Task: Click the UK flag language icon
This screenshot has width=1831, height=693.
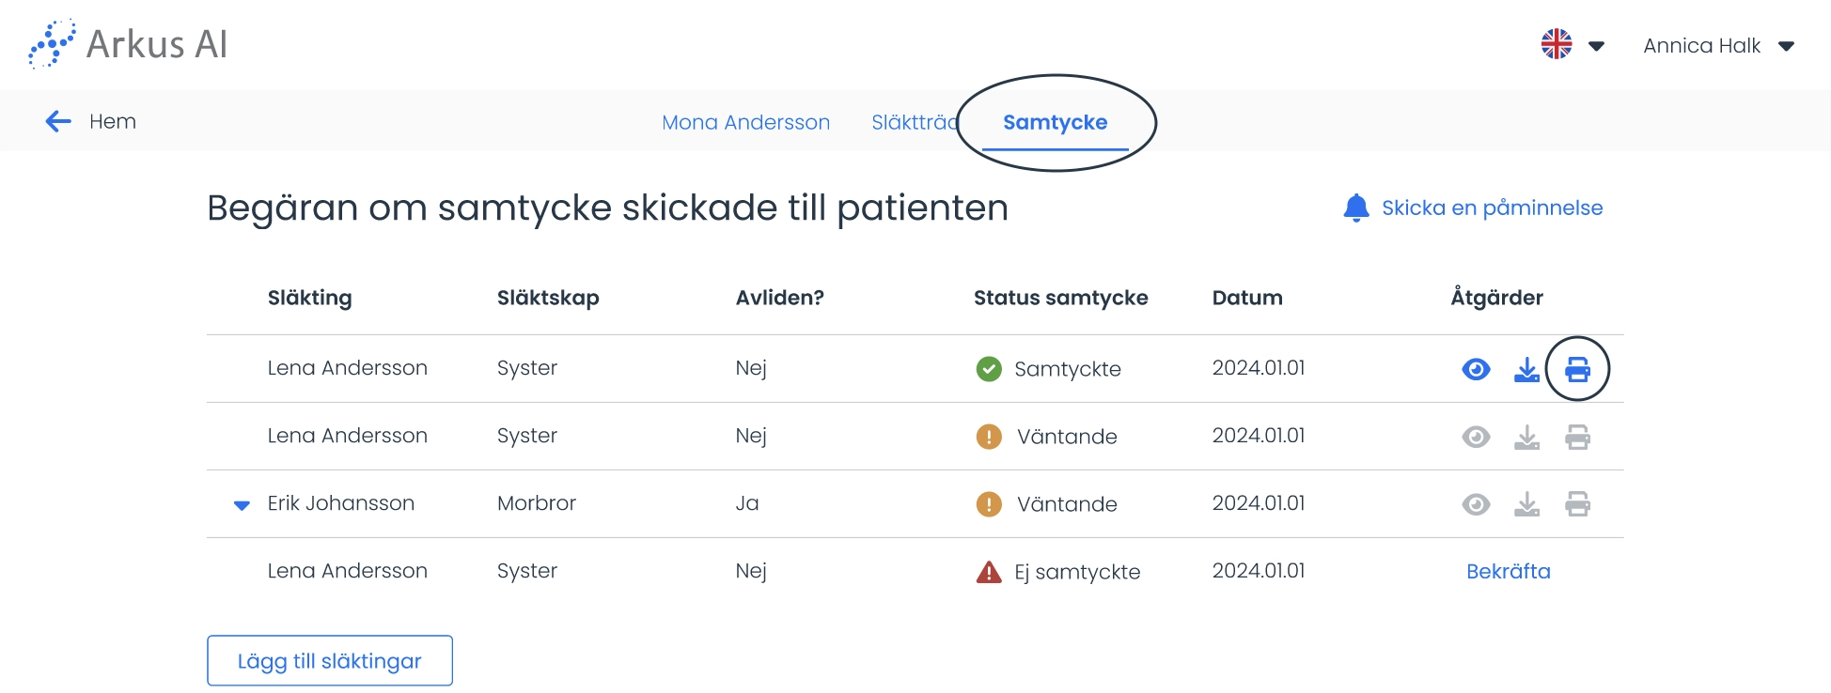Action: (x=1557, y=44)
